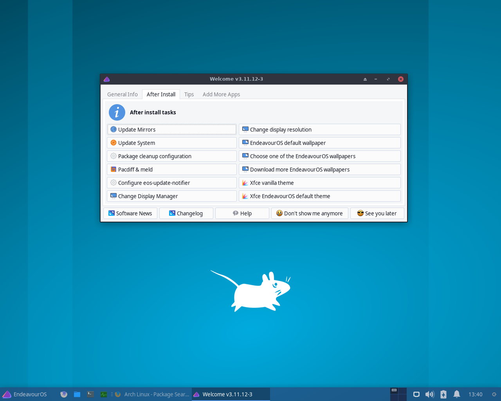Run Update System

click(172, 143)
